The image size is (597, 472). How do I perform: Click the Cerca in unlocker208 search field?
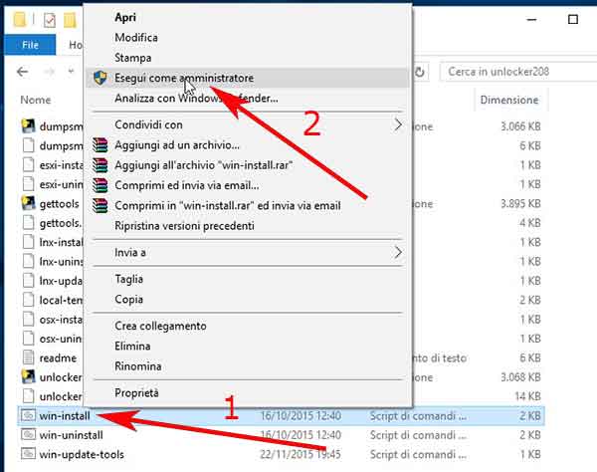(x=518, y=72)
